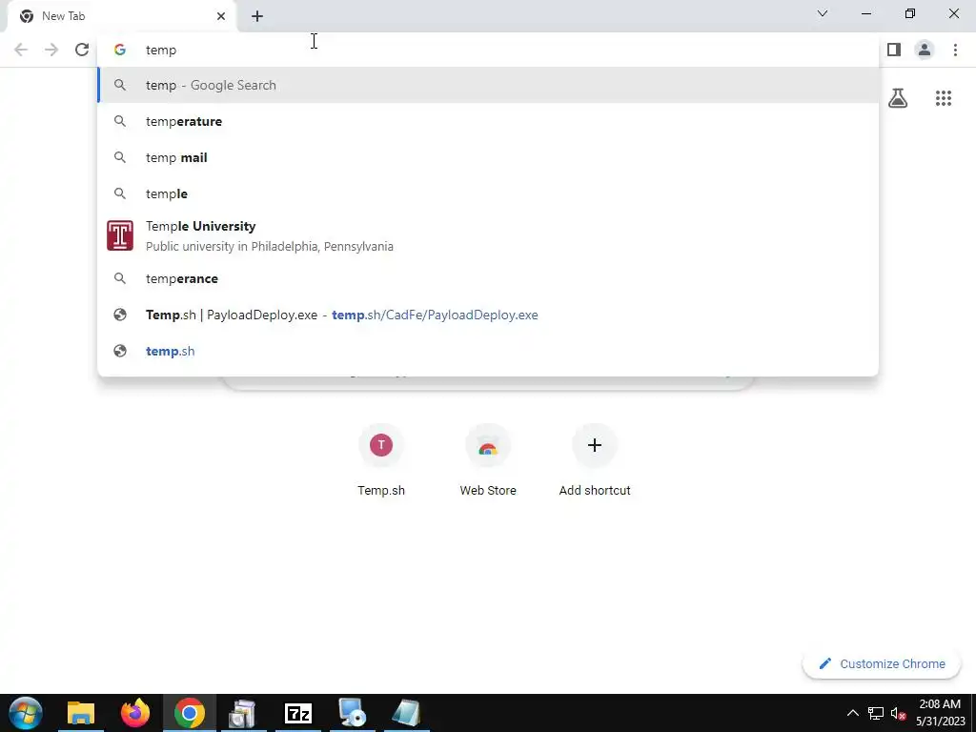Open the Temp.sh PayloadDeploy.exe history suggestion
The height and width of the screenshot is (732, 976).
[488, 315]
